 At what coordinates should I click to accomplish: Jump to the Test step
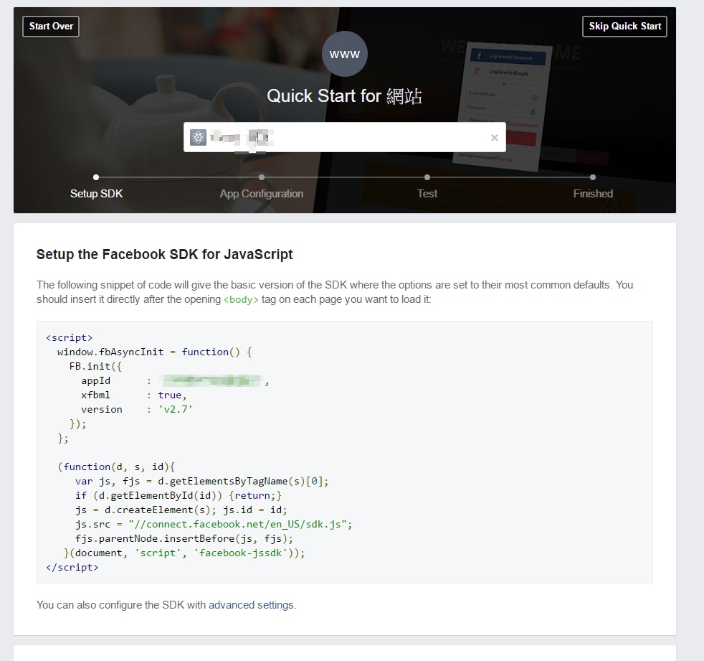(x=427, y=194)
